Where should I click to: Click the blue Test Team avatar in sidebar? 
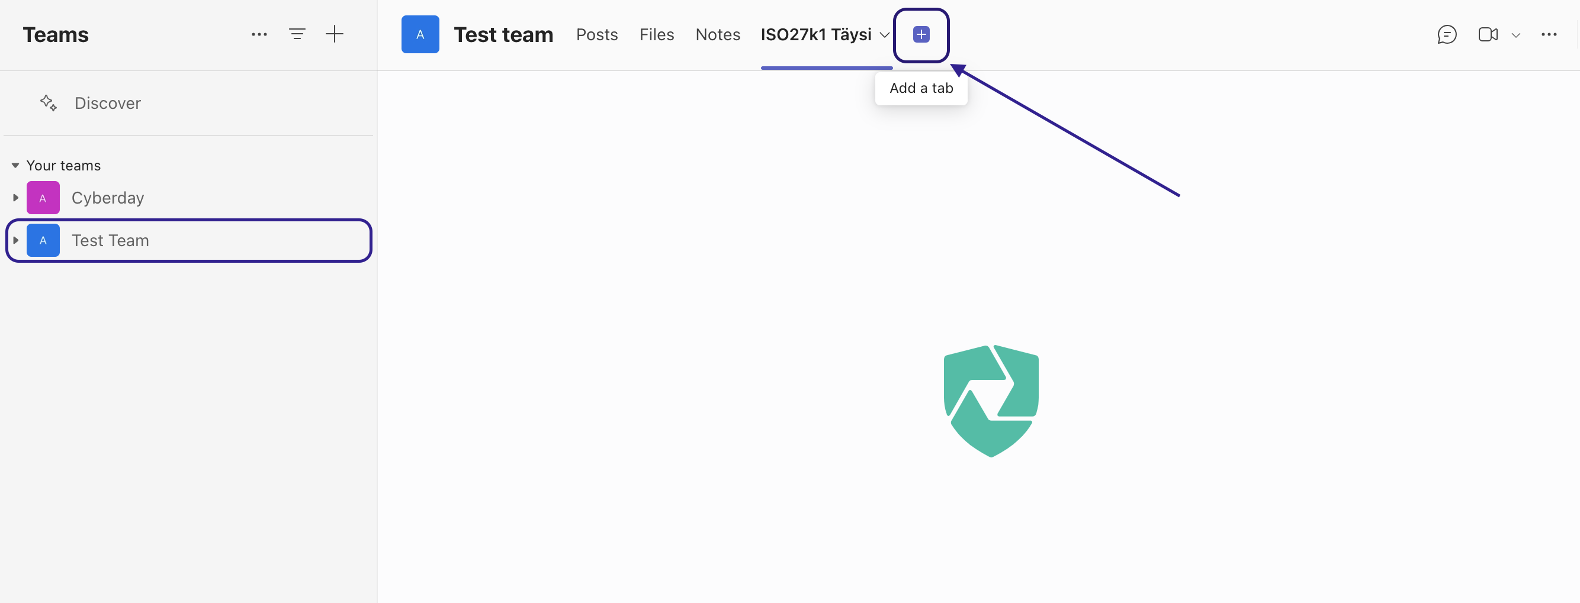pos(43,240)
